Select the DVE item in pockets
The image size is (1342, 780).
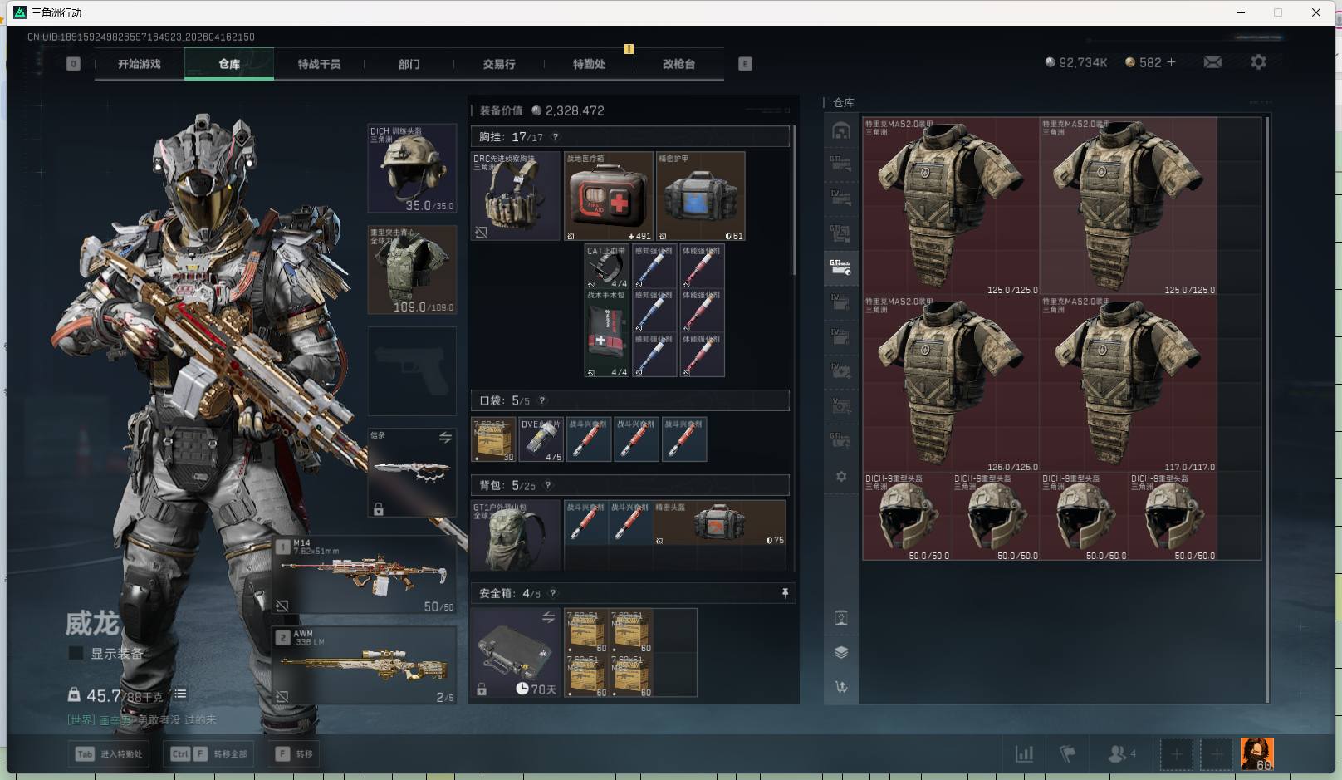point(541,439)
